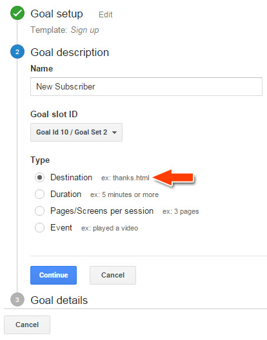Click the red arrow pointing at Destination
This screenshot has height=340, width=267.
[173, 178]
